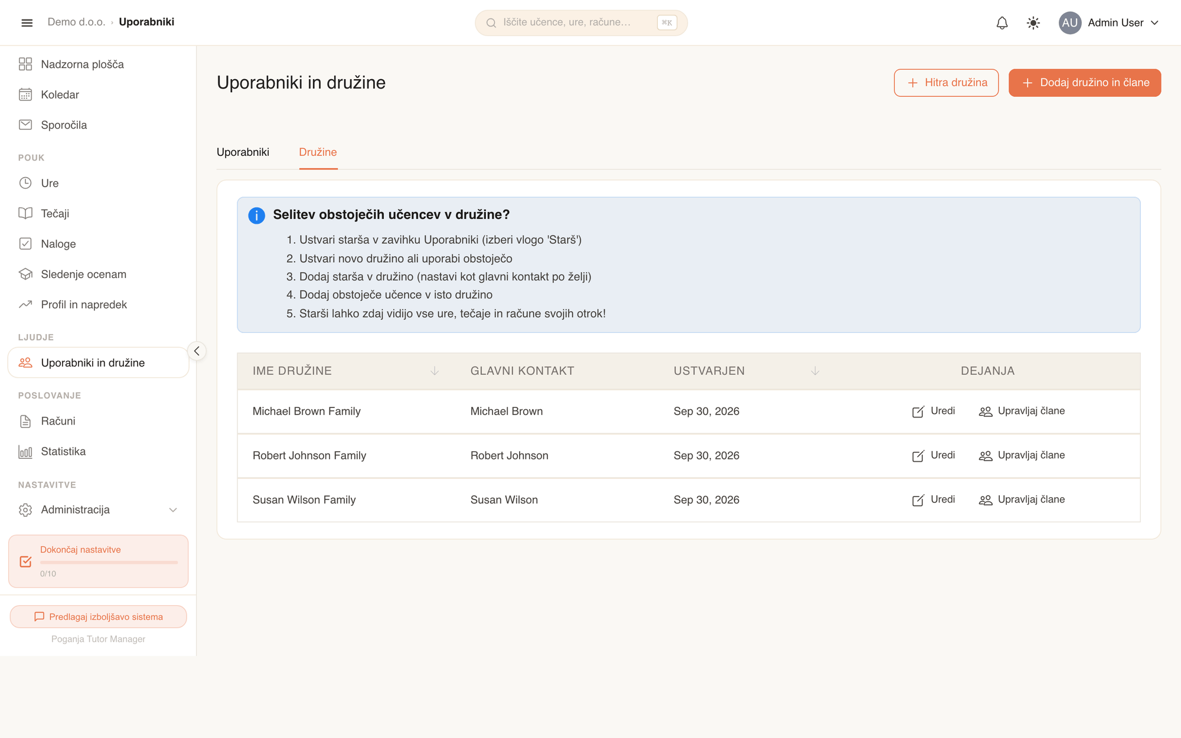Screen dimensions: 1181x738
Task: Open Sporočila messages
Action: click(98, 125)
